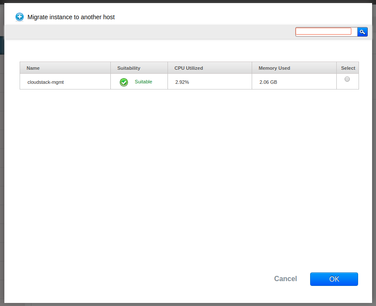Click the 2.06 GB memory value

[x=268, y=83]
